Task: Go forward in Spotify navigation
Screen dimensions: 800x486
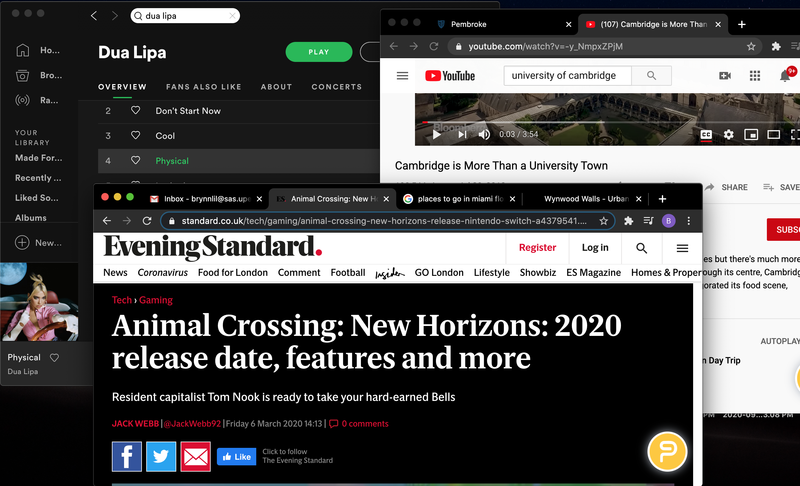Action: pos(115,16)
